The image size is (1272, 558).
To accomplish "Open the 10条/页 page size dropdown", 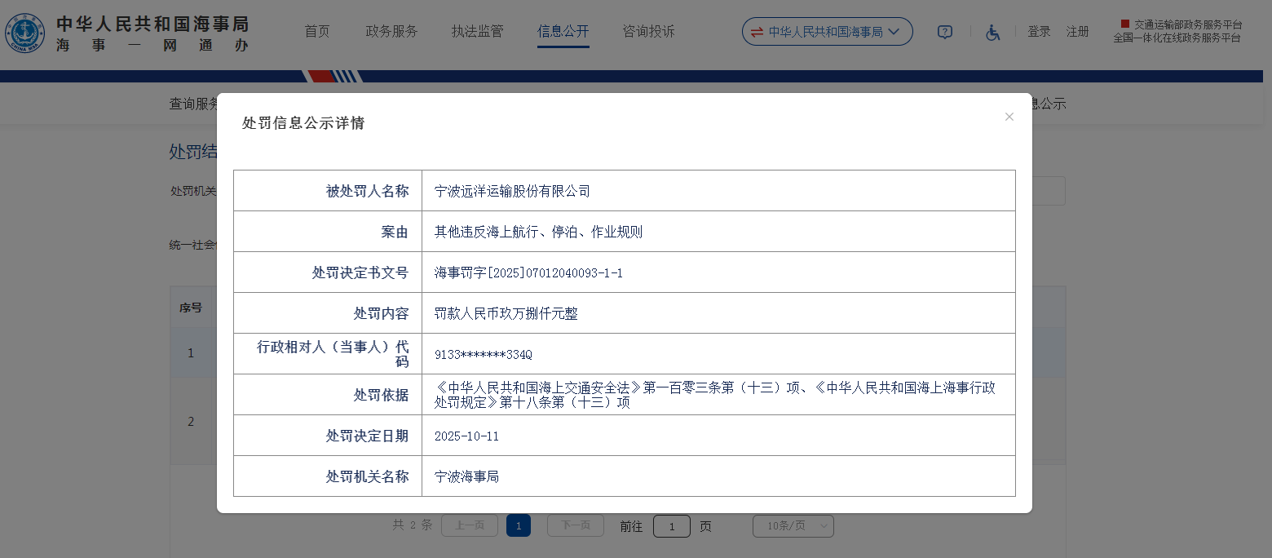I will pos(793,526).
